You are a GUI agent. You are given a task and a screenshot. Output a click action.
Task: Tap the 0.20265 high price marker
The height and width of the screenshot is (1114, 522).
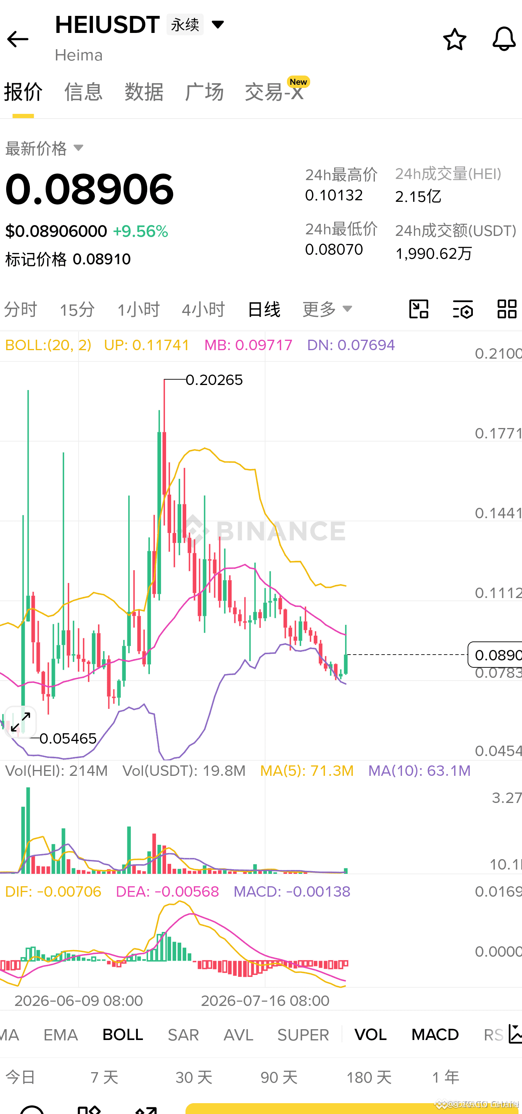coord(214,380)
